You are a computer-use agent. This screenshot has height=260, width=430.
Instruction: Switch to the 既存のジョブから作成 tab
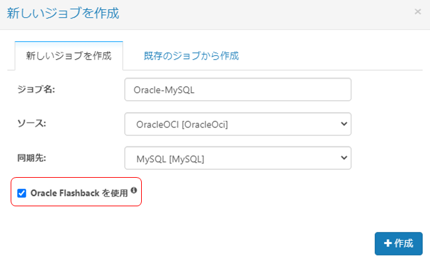pyautogui.click(x=191, y=56)
